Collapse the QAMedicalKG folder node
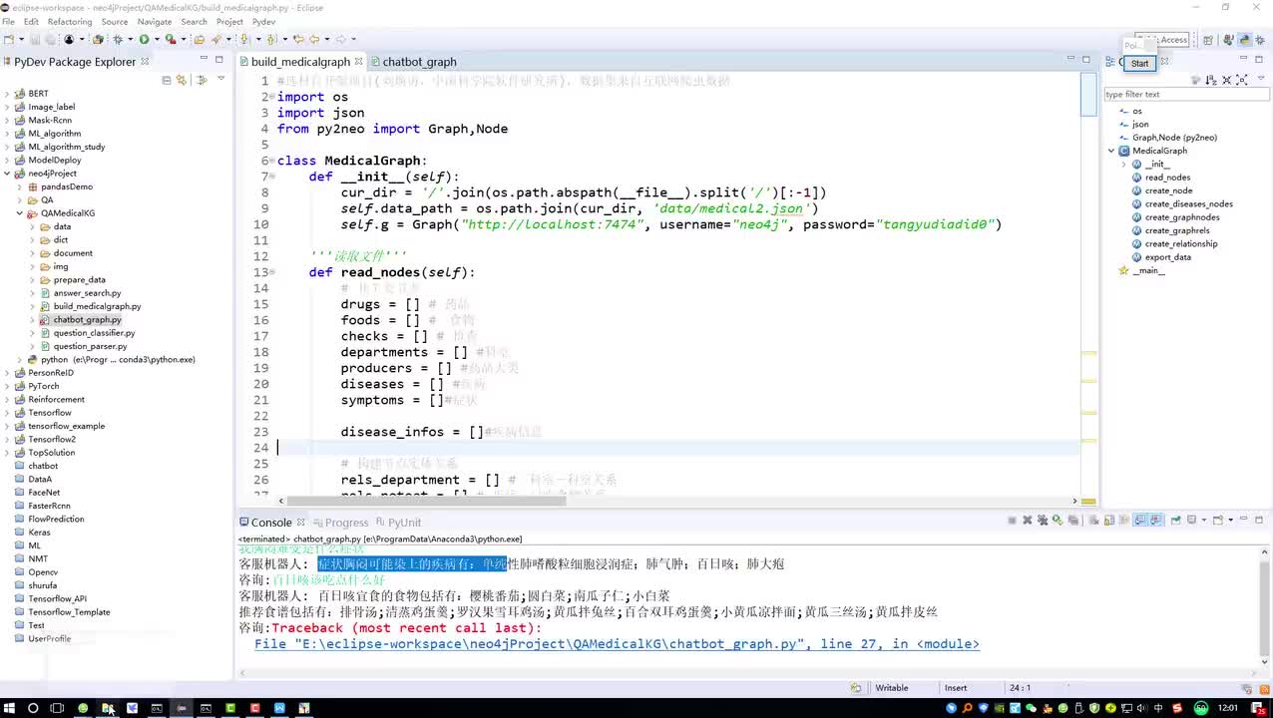Viewport: 1273px width, 718px height. [x=19, y=213]
